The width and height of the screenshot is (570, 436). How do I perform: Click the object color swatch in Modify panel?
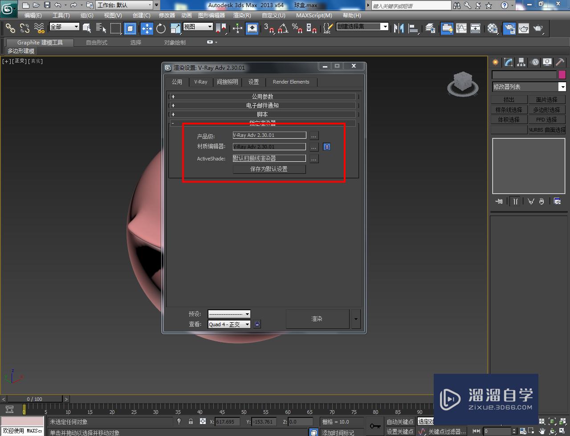point(562,75)
